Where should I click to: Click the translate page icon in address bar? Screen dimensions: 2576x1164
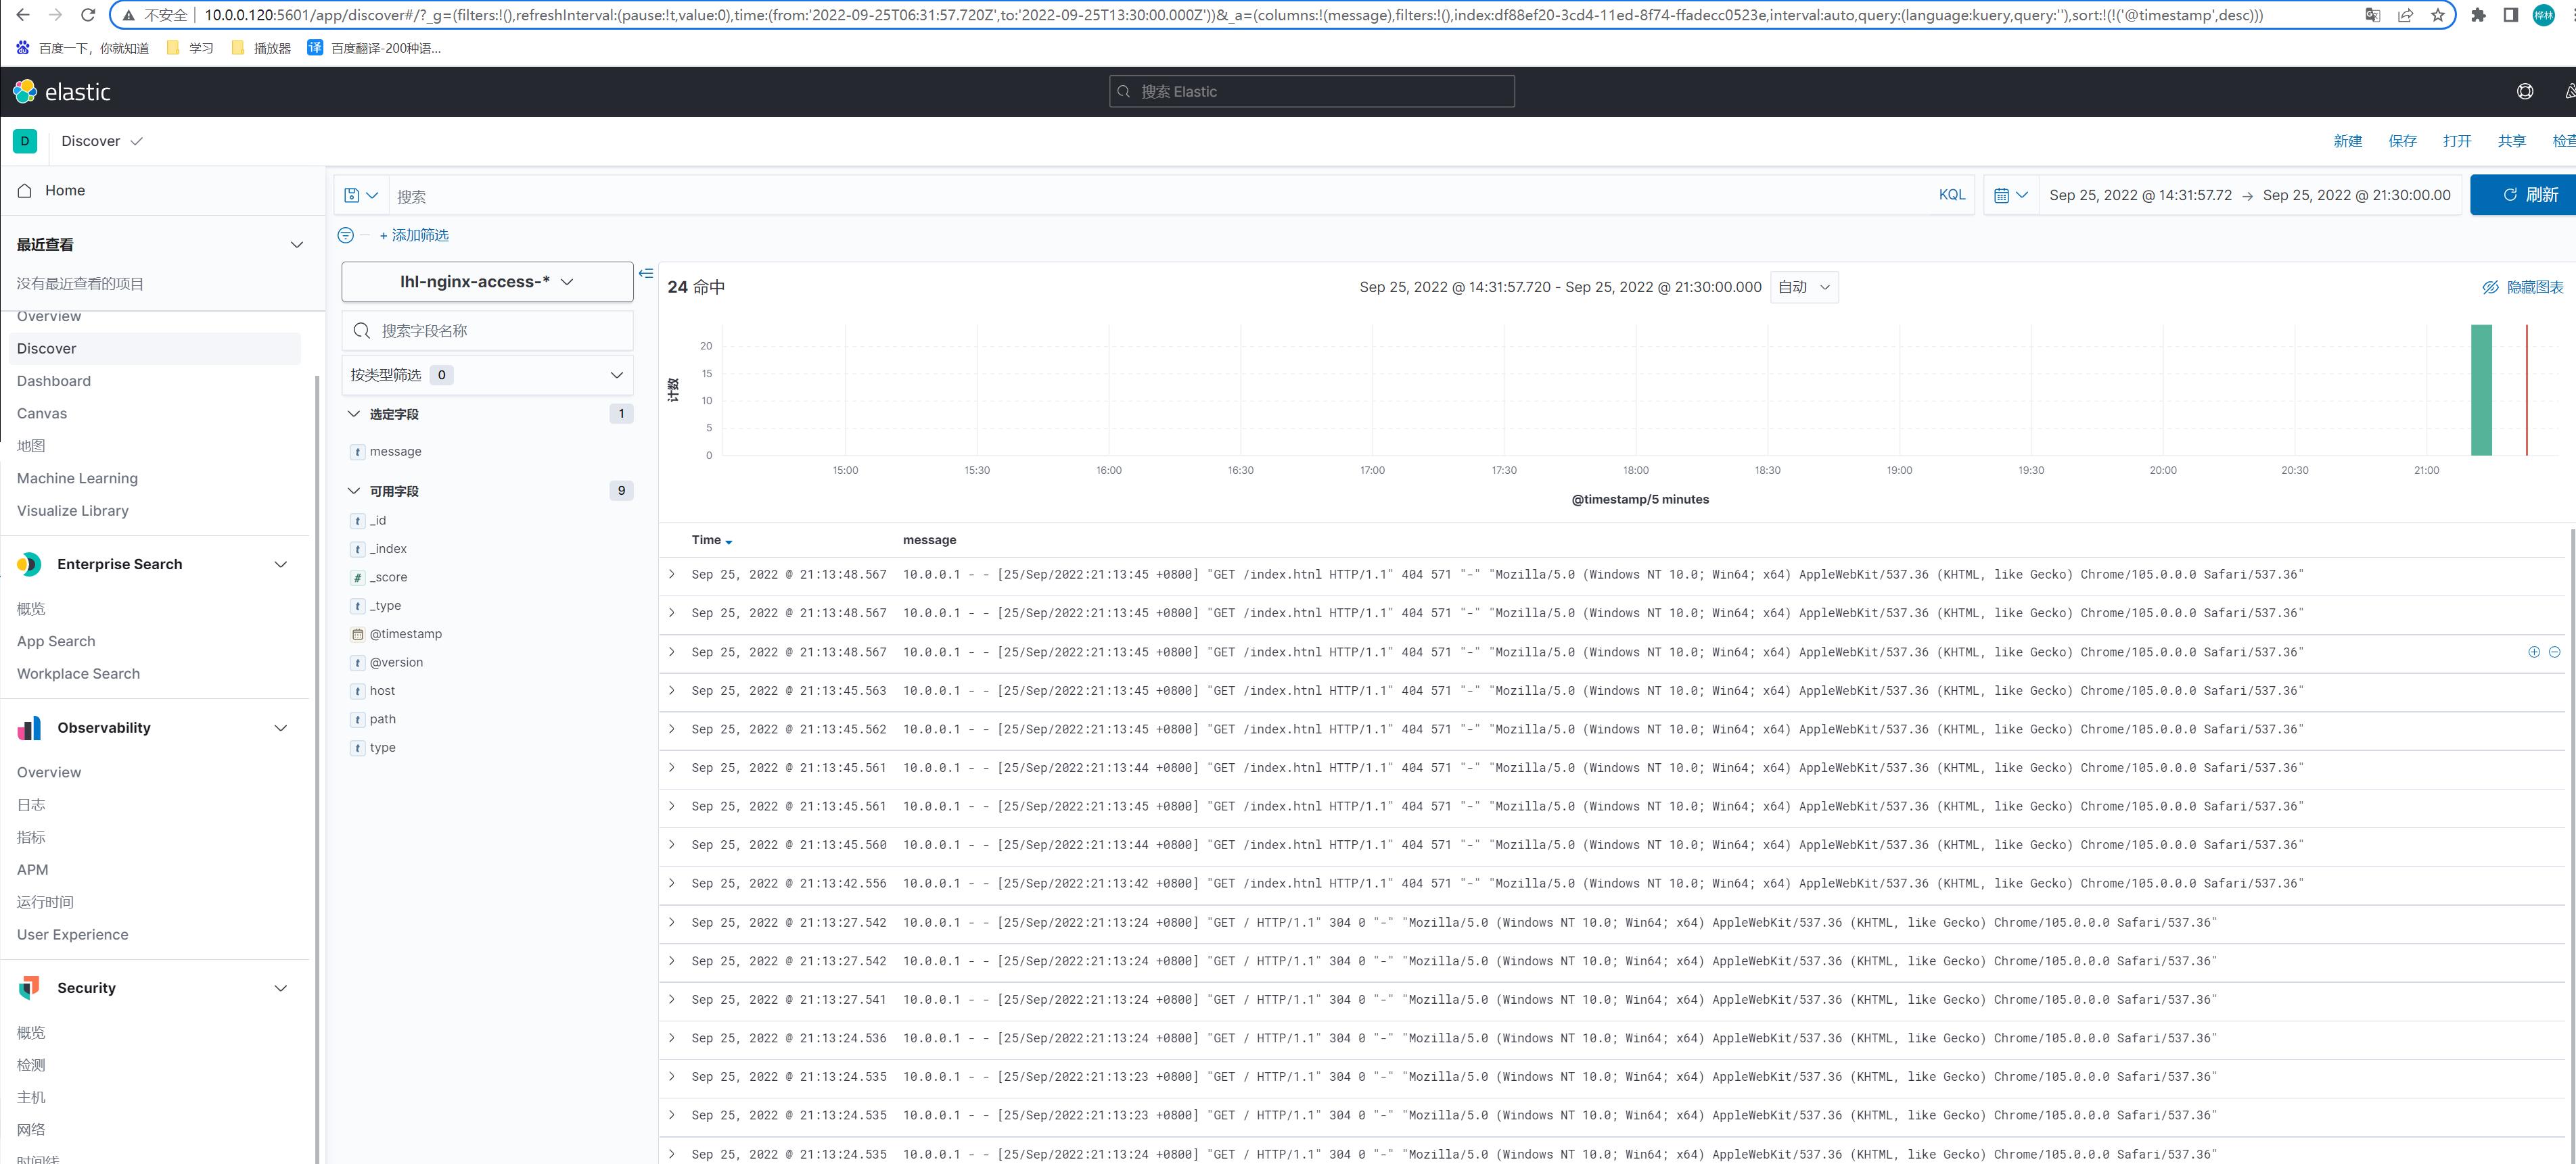[x=2372, y=15]
